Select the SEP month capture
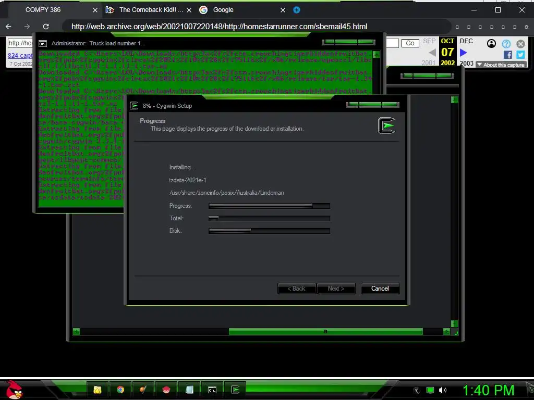534x400 pixels. tap(429, 41)
